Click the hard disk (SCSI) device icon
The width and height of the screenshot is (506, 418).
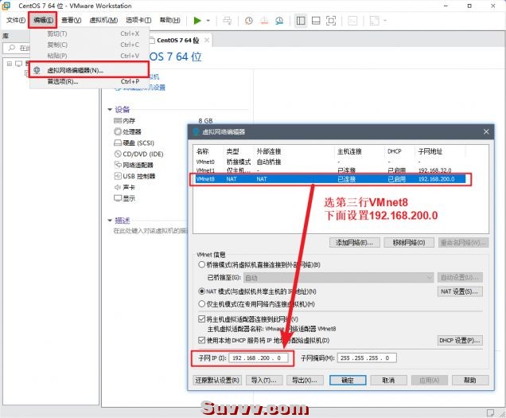117,143
